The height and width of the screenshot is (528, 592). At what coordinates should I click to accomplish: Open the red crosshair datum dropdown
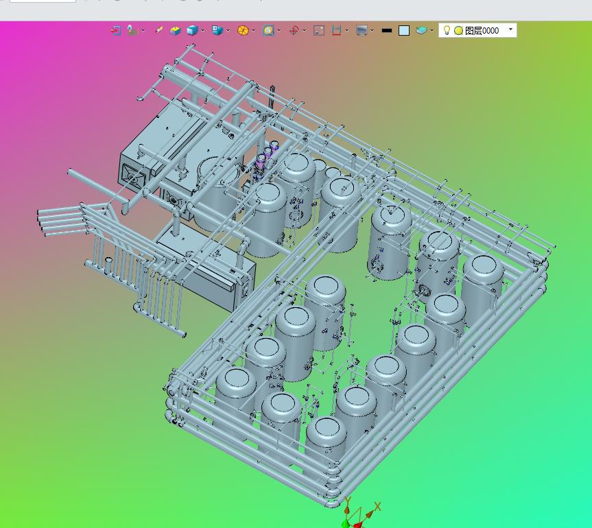point(304,31)
